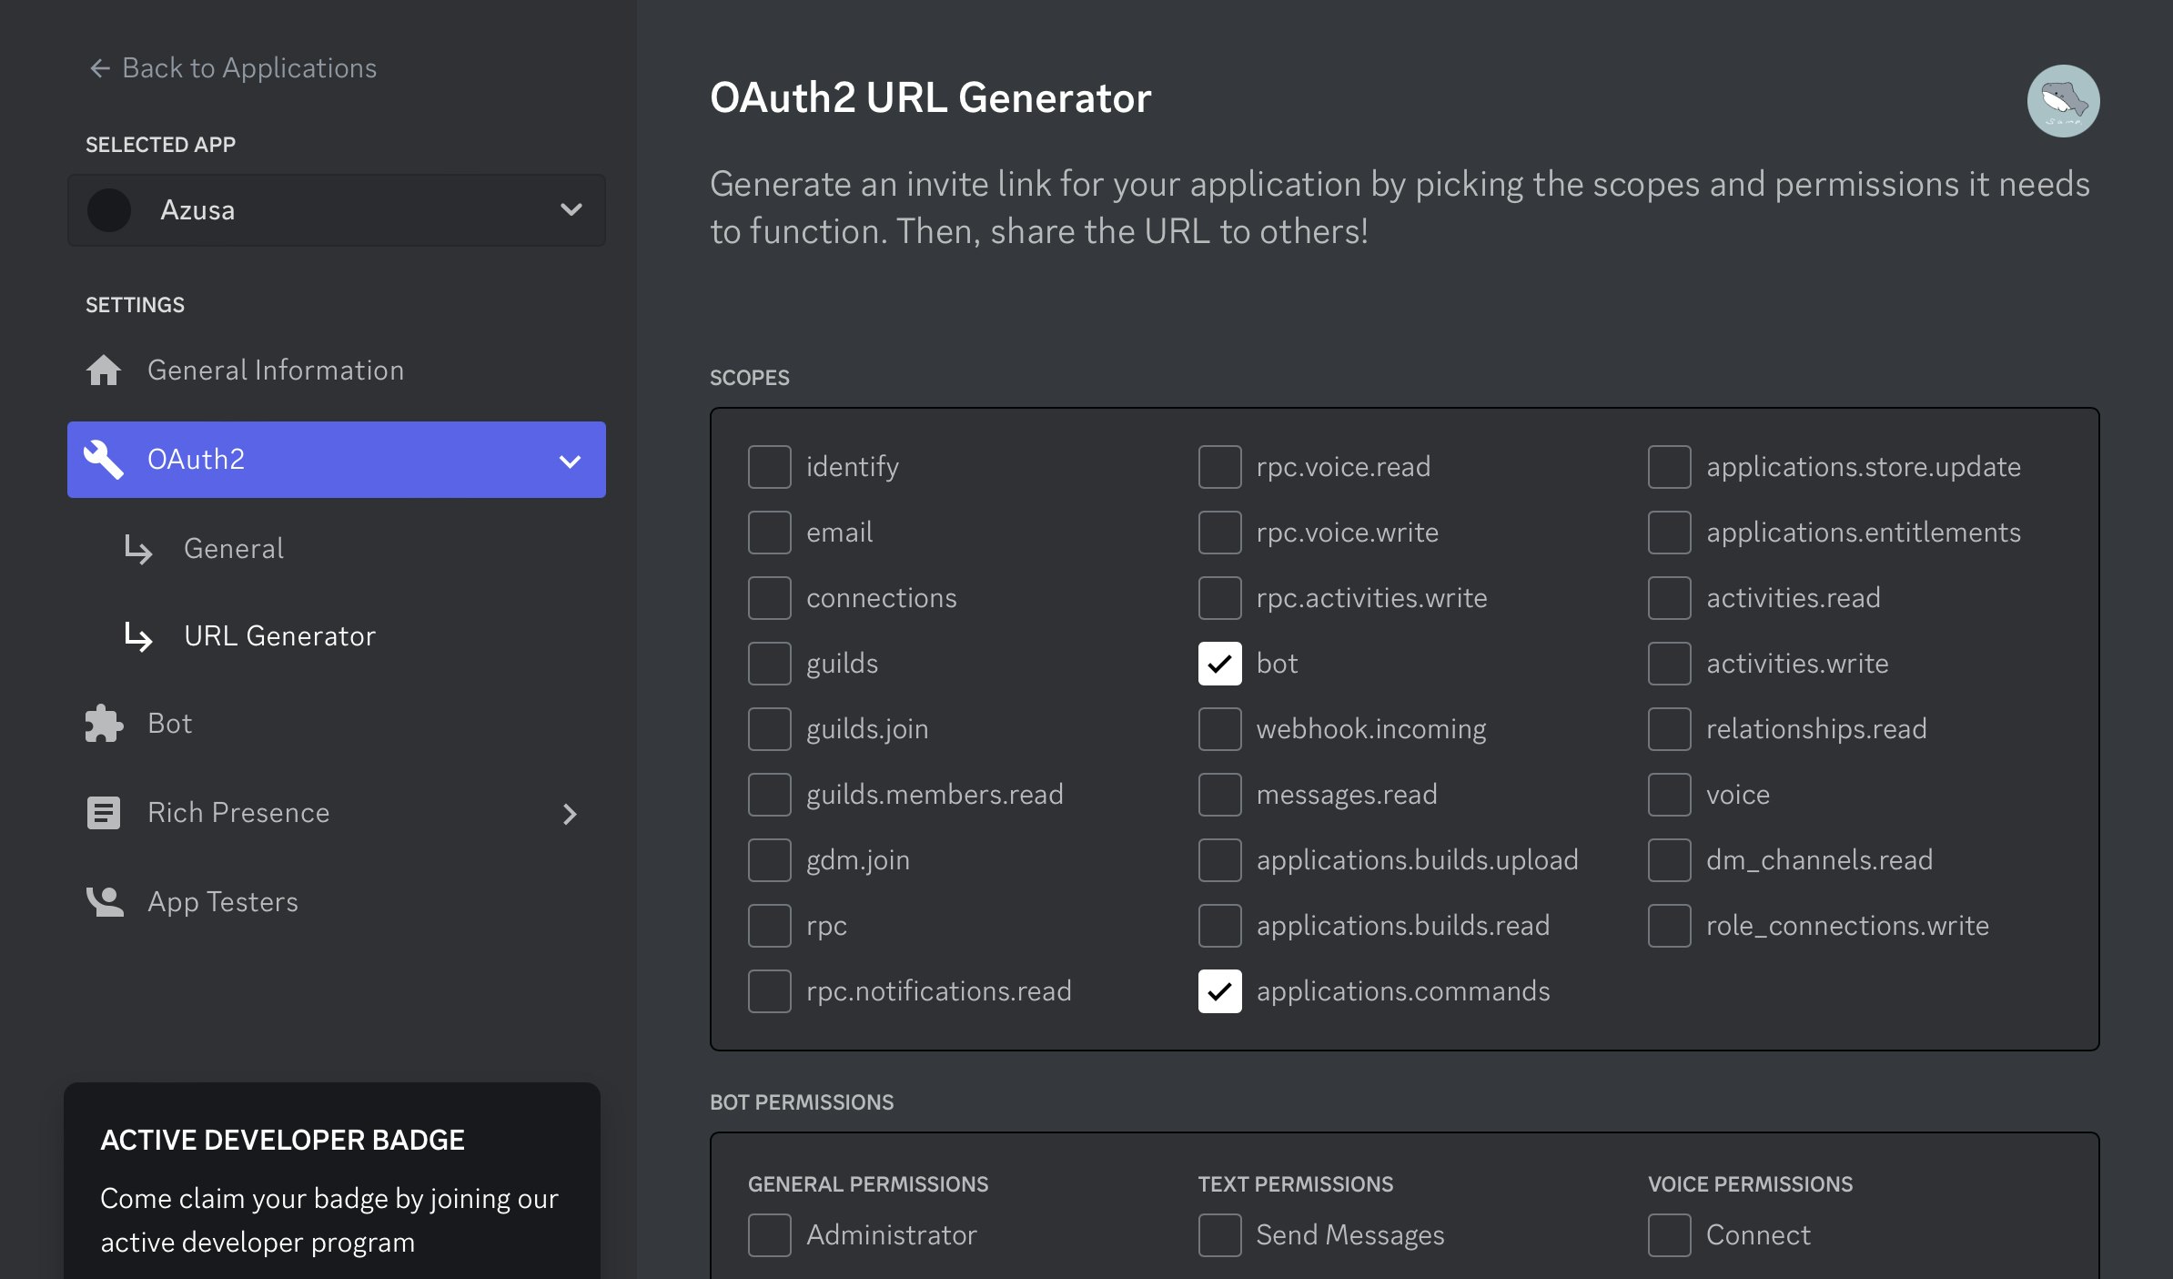Viewport: 2173px width, 1279px height.
Task: Click the home icon beside General Information
Action: 104,371
